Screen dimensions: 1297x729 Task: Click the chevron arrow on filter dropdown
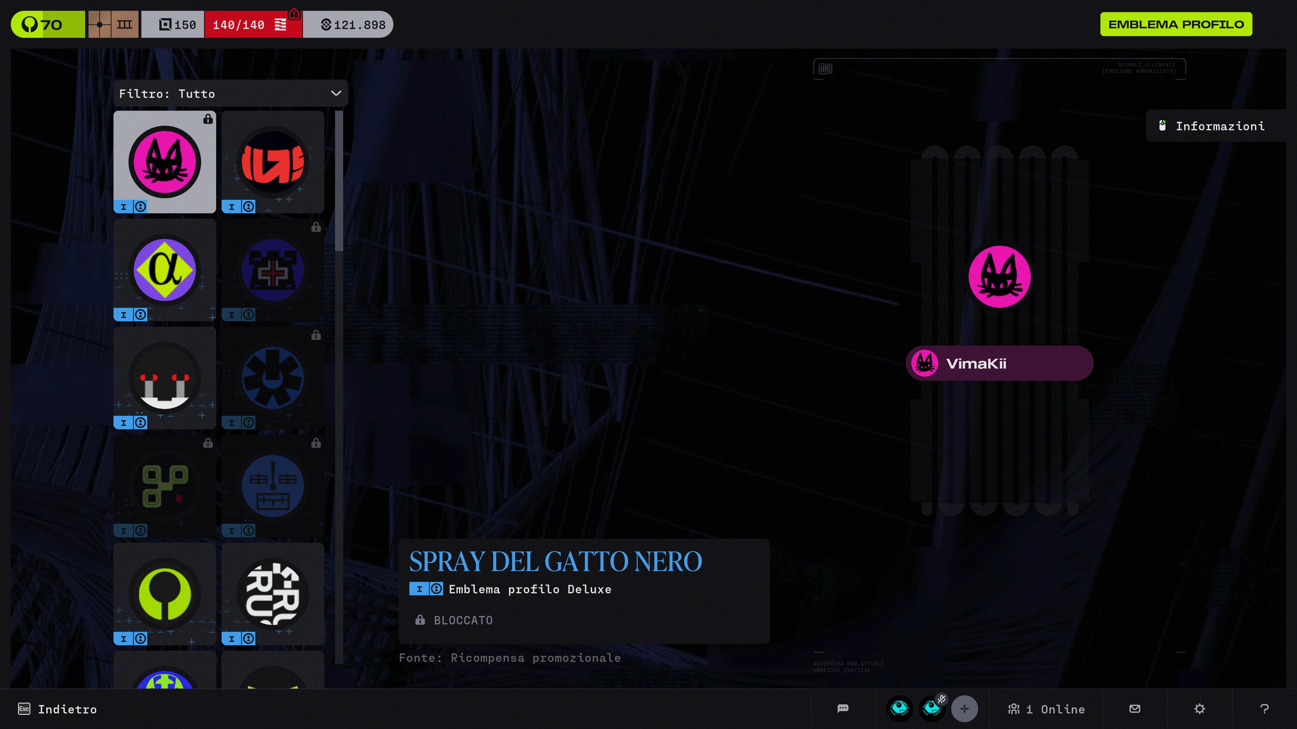tap(336, 93)
